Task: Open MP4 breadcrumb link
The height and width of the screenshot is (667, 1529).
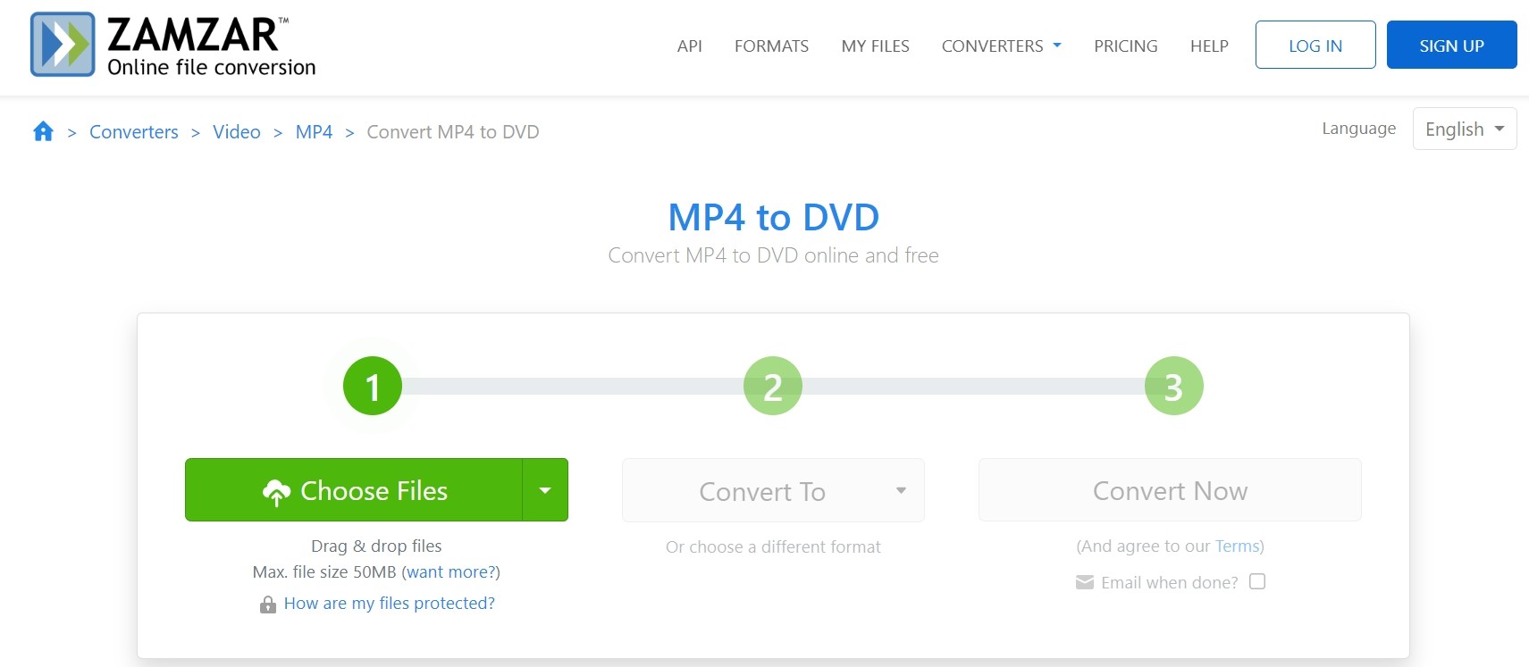Action: pyautogui.click(x=314, y=132)
